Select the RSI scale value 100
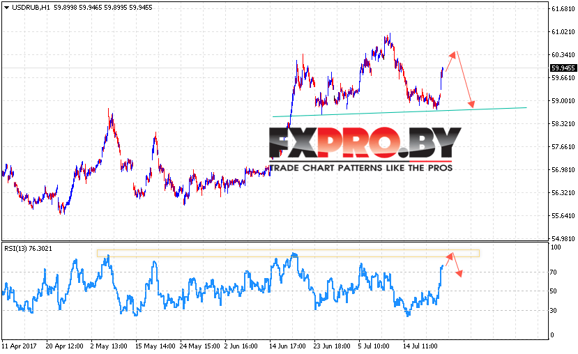578x354 pixels. point(556,247)
